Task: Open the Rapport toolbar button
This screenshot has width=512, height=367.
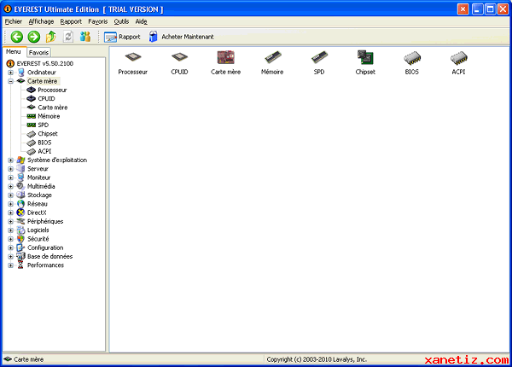Action: coord(122,37)
